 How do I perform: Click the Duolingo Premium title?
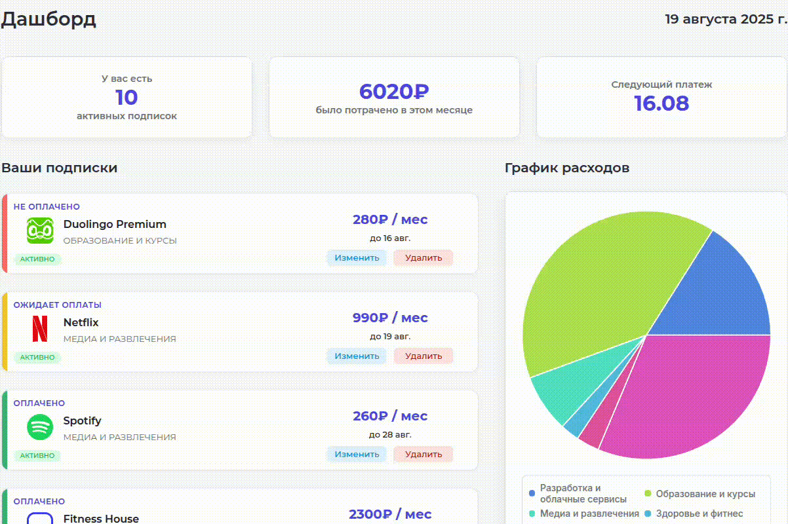click(x=115, y=224)
